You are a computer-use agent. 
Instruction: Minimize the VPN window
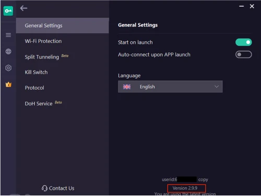tap(241, 6)
